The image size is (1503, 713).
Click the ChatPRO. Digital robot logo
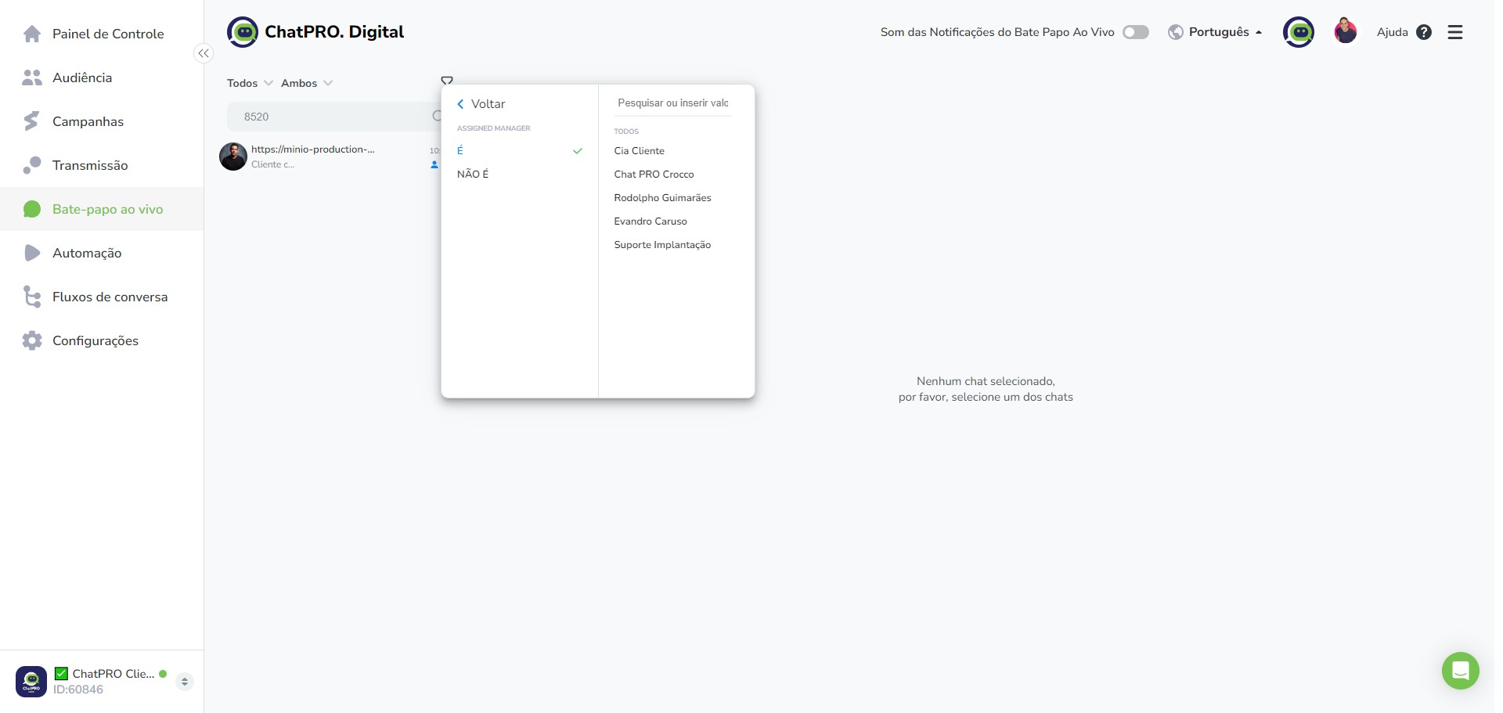click(243, 32)
